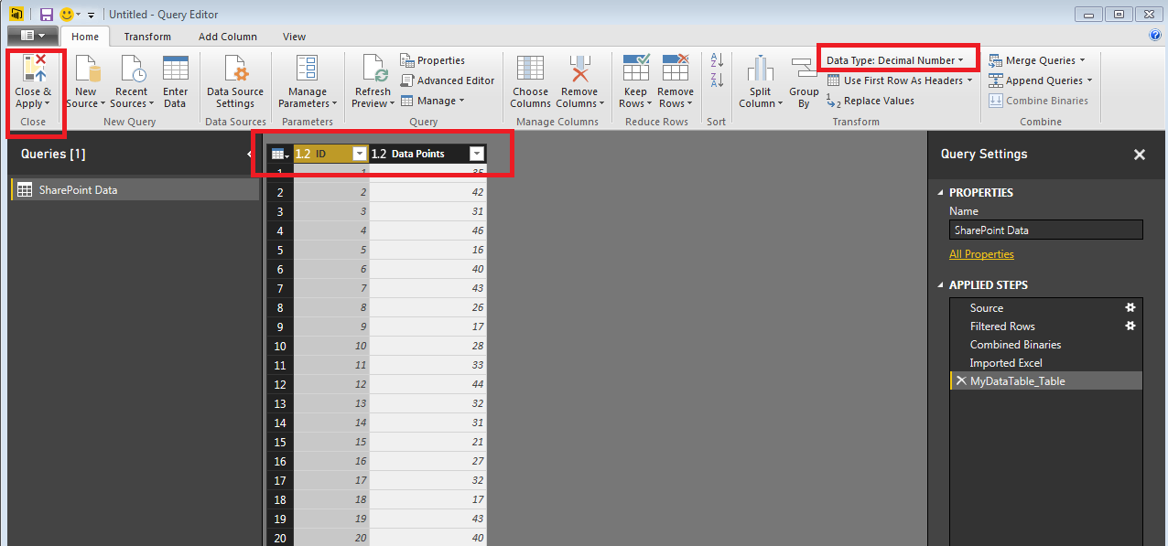Click the Data Source Settings icon
The width and height of the screenshot is (1168, 546).
[x=235, y=70]
